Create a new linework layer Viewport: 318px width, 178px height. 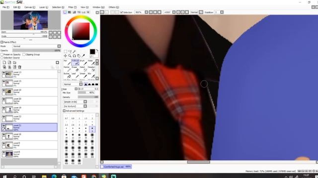pyautogui.click(x=9, y=63)
